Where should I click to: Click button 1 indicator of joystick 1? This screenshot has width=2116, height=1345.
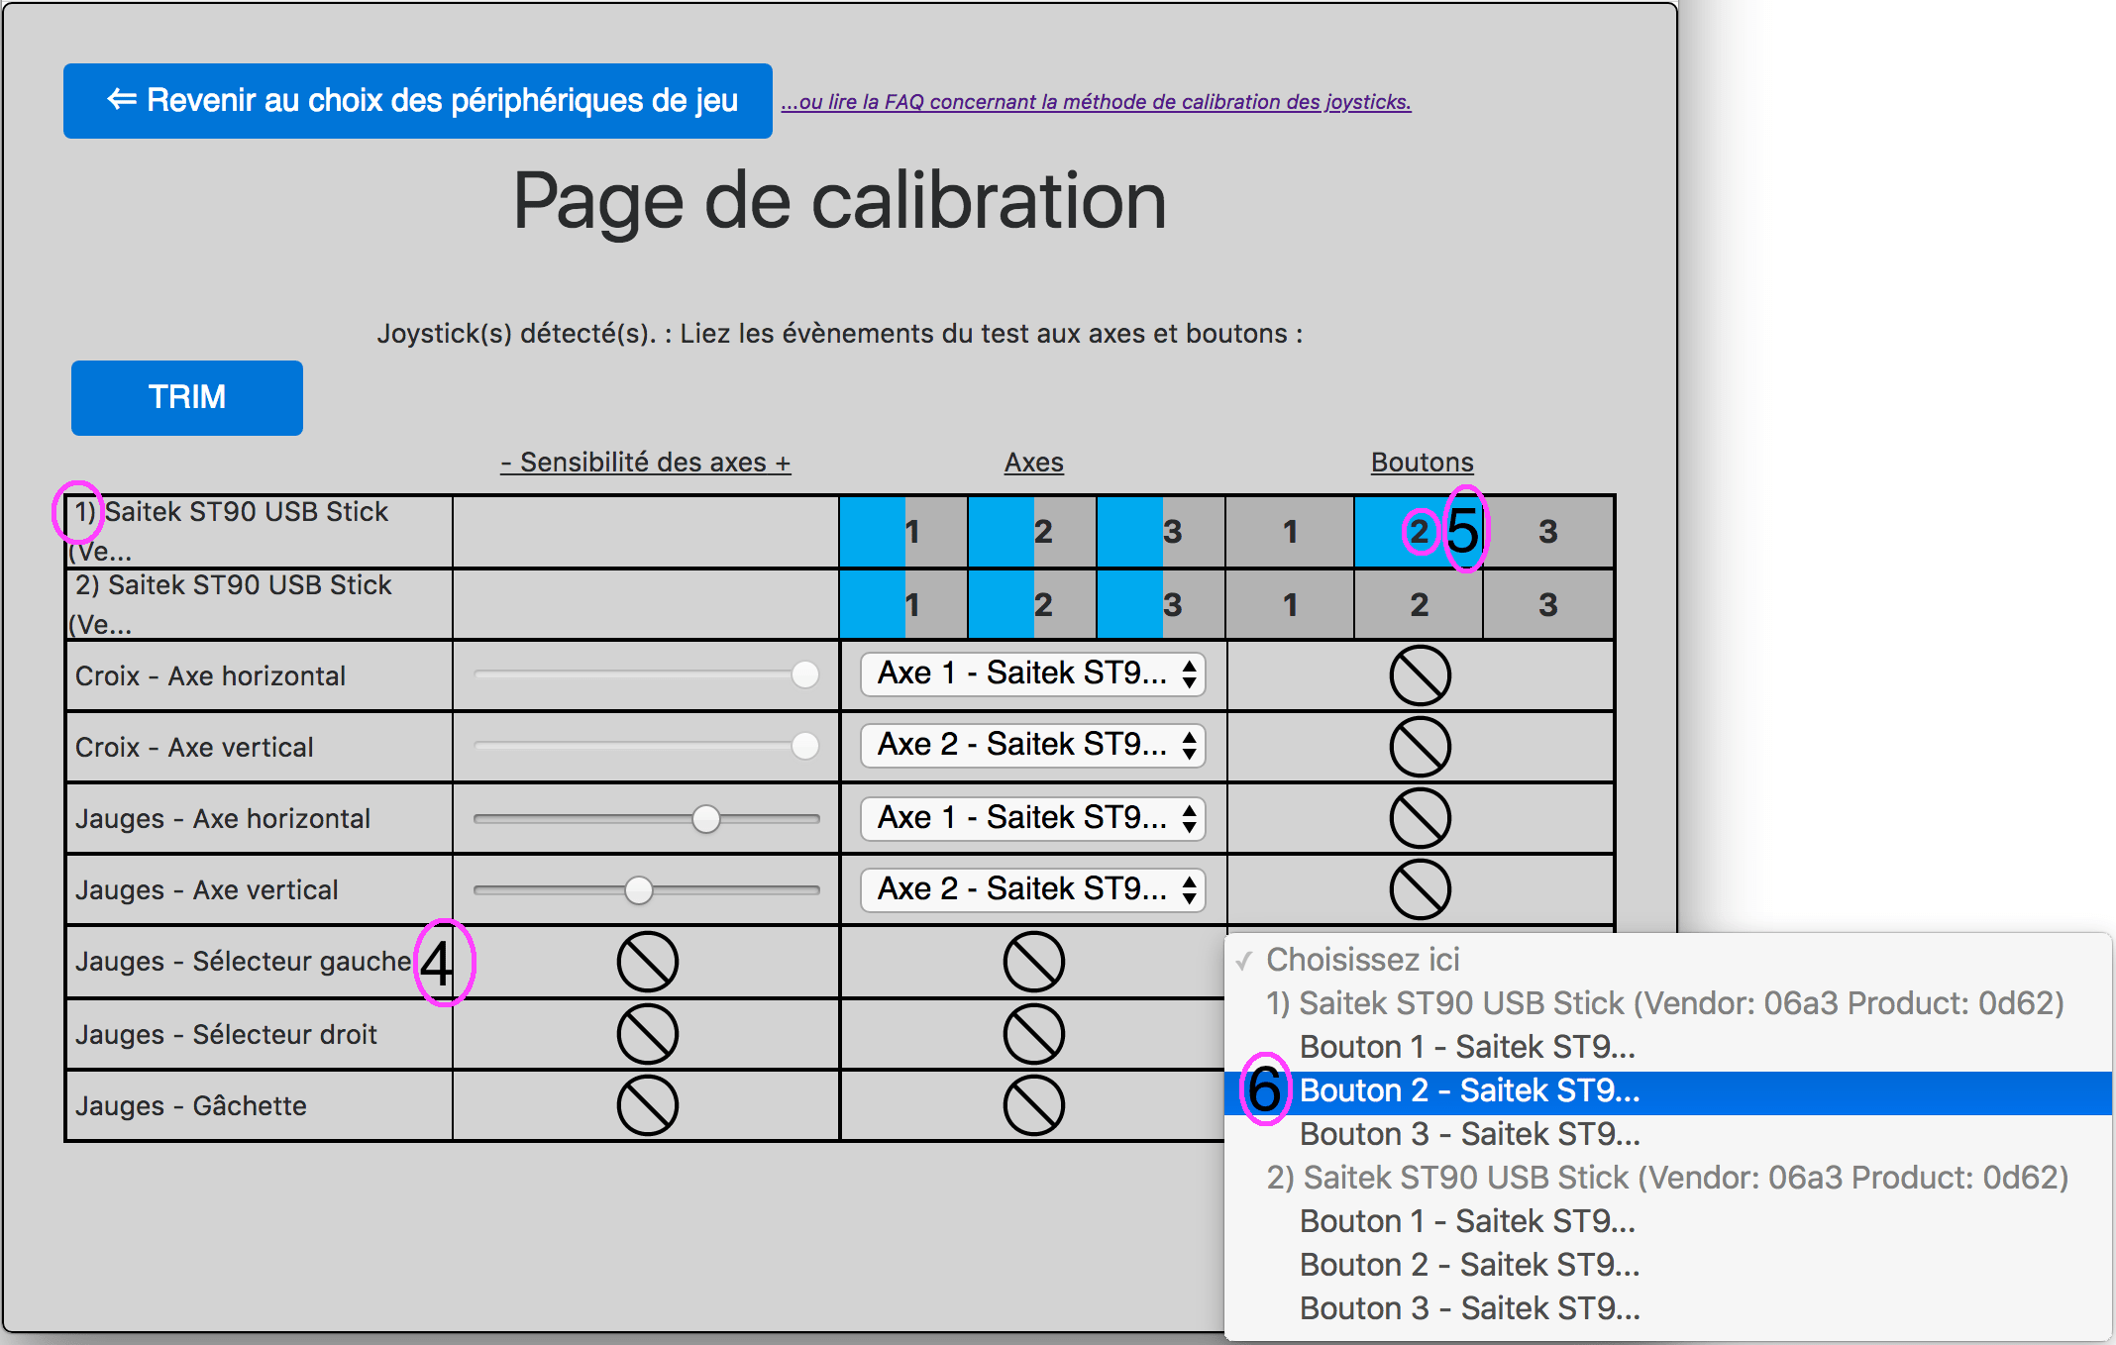click(1290, 532)
